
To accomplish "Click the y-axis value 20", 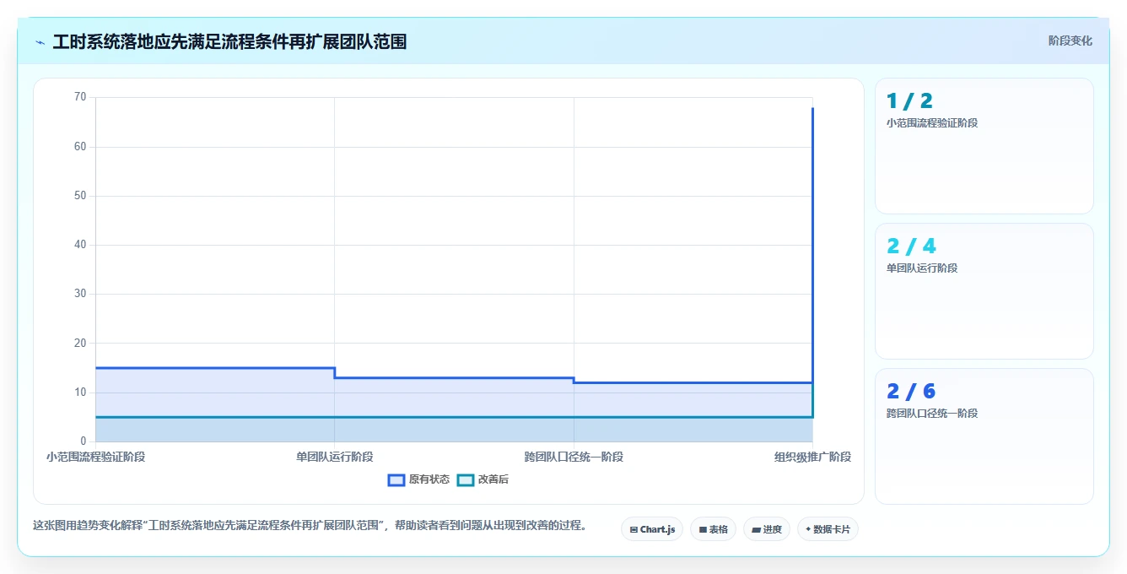I will pyautogui.click(x=80, y=343).
